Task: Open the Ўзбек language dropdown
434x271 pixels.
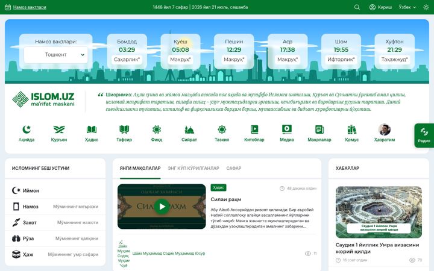Action: pos(407,7)
